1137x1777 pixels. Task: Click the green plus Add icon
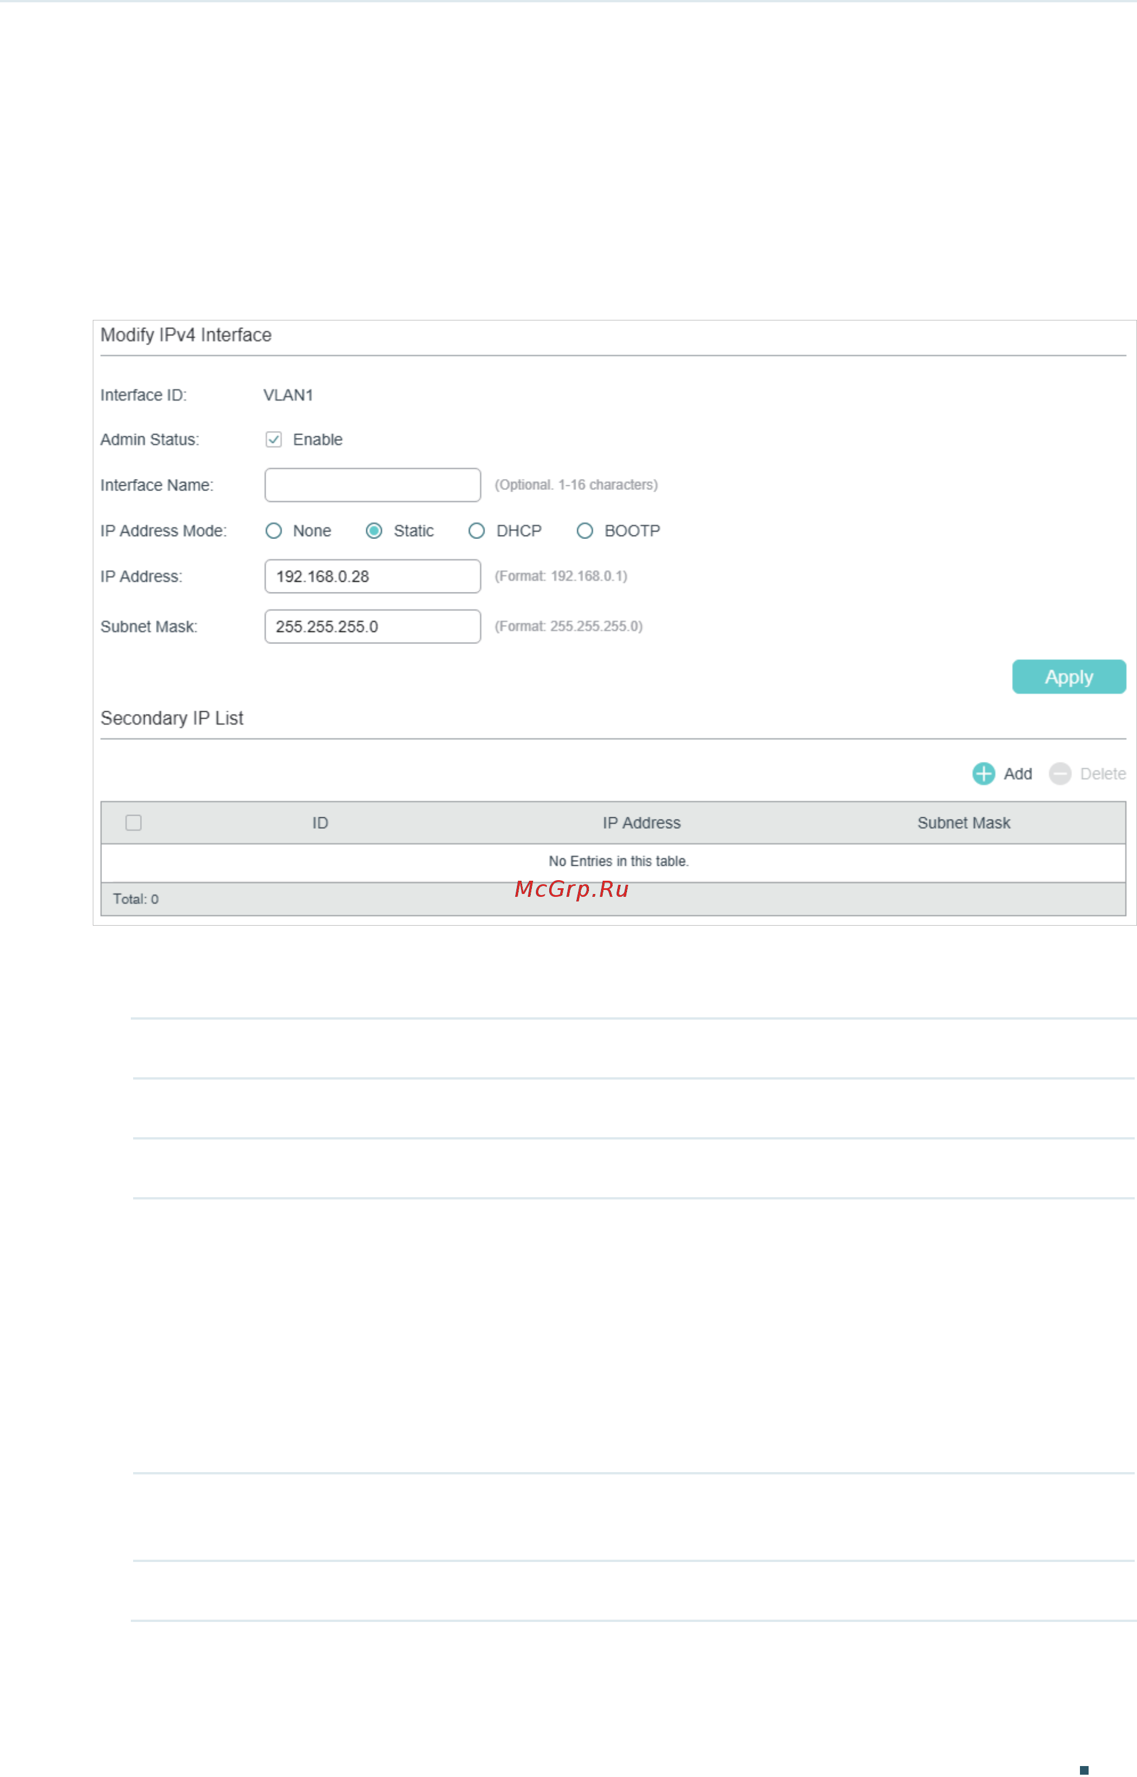tap(984, 774)
